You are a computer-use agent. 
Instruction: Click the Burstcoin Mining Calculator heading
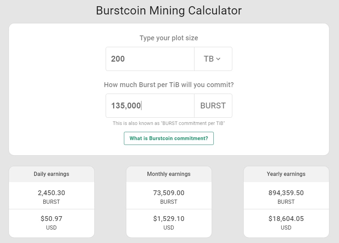(169, 10)
